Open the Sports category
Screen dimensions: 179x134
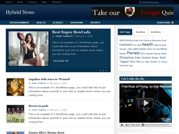pyautogui.click(x=95, y=23)
